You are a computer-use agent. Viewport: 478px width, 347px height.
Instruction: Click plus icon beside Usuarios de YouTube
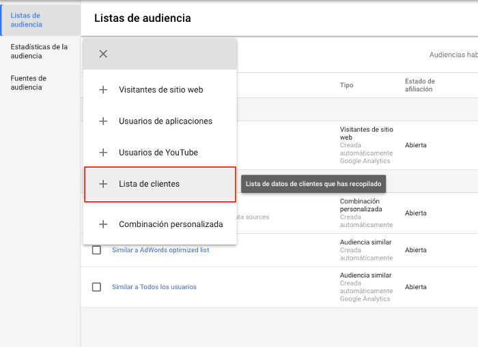(103, 152)
